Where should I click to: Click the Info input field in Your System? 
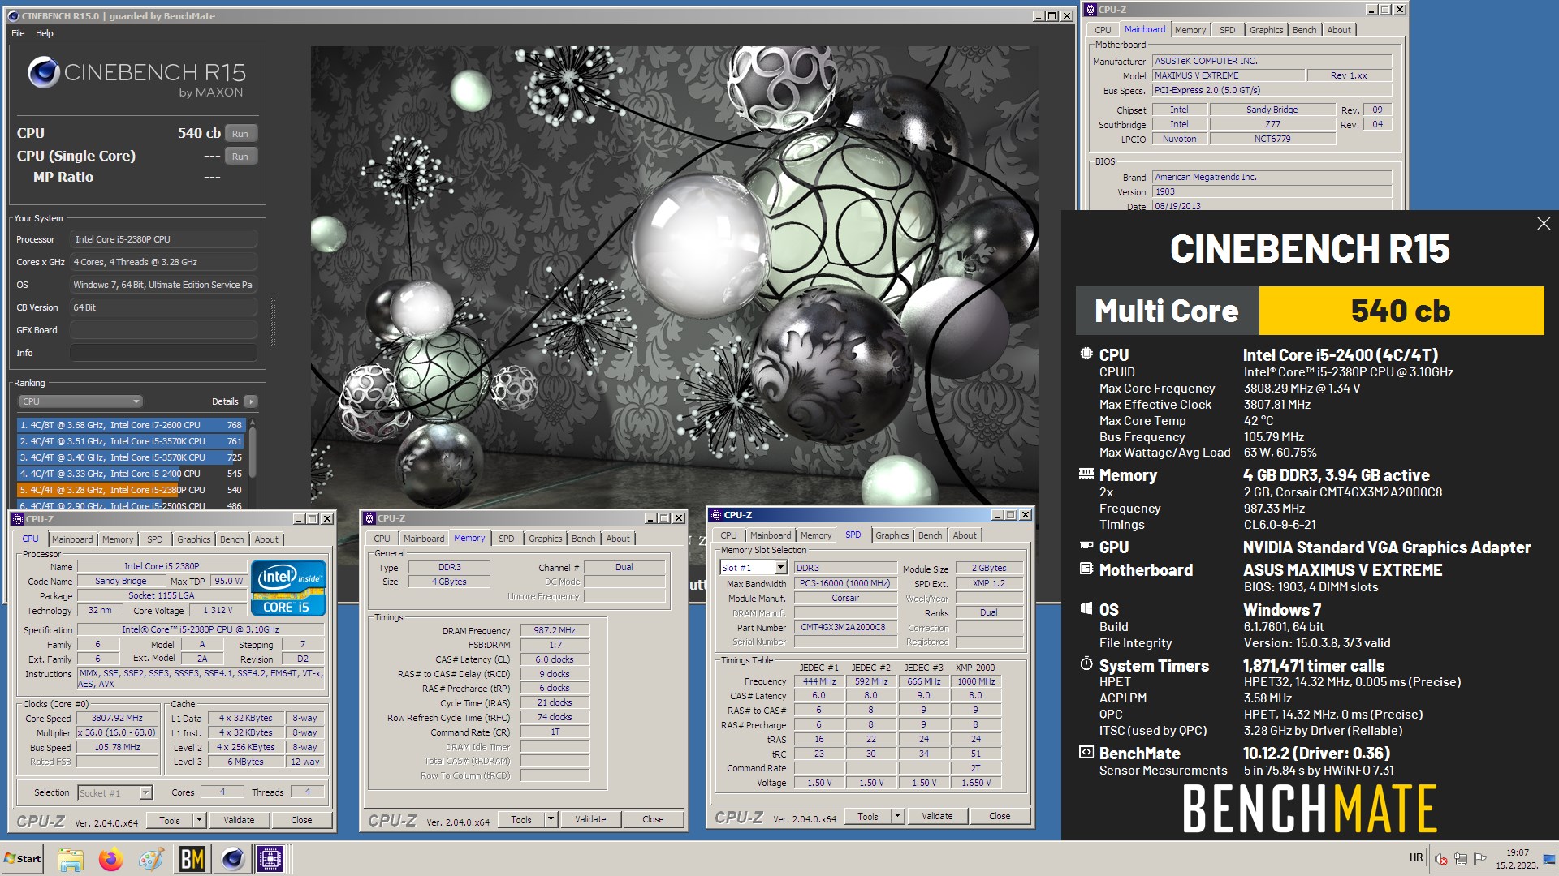pyautogui.click(x=163, y=353)
